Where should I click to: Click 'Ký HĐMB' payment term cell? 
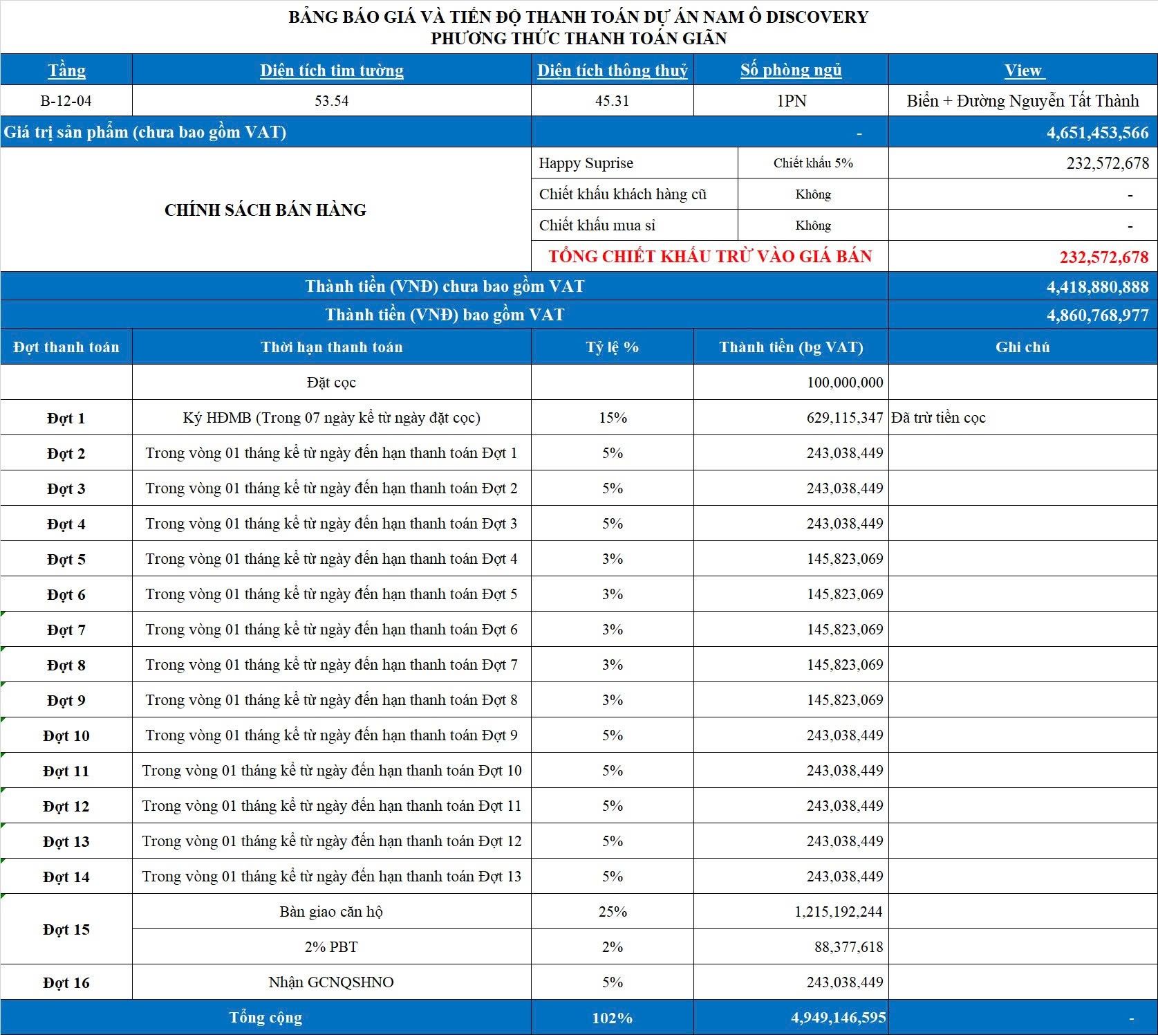pos(332,418)
